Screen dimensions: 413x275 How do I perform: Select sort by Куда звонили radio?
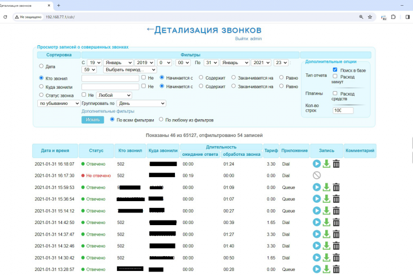pyautogui.click(x=41, y=87)
